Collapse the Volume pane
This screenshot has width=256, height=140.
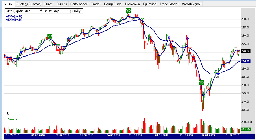tap(6, 119)
